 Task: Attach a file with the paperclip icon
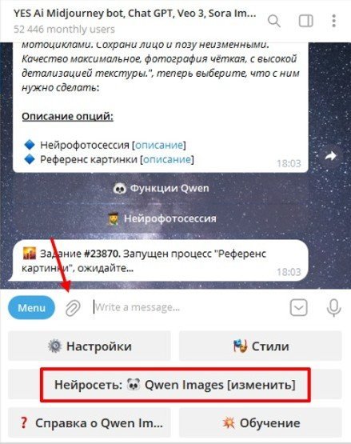pyautogui.click(x=73, y=308)
